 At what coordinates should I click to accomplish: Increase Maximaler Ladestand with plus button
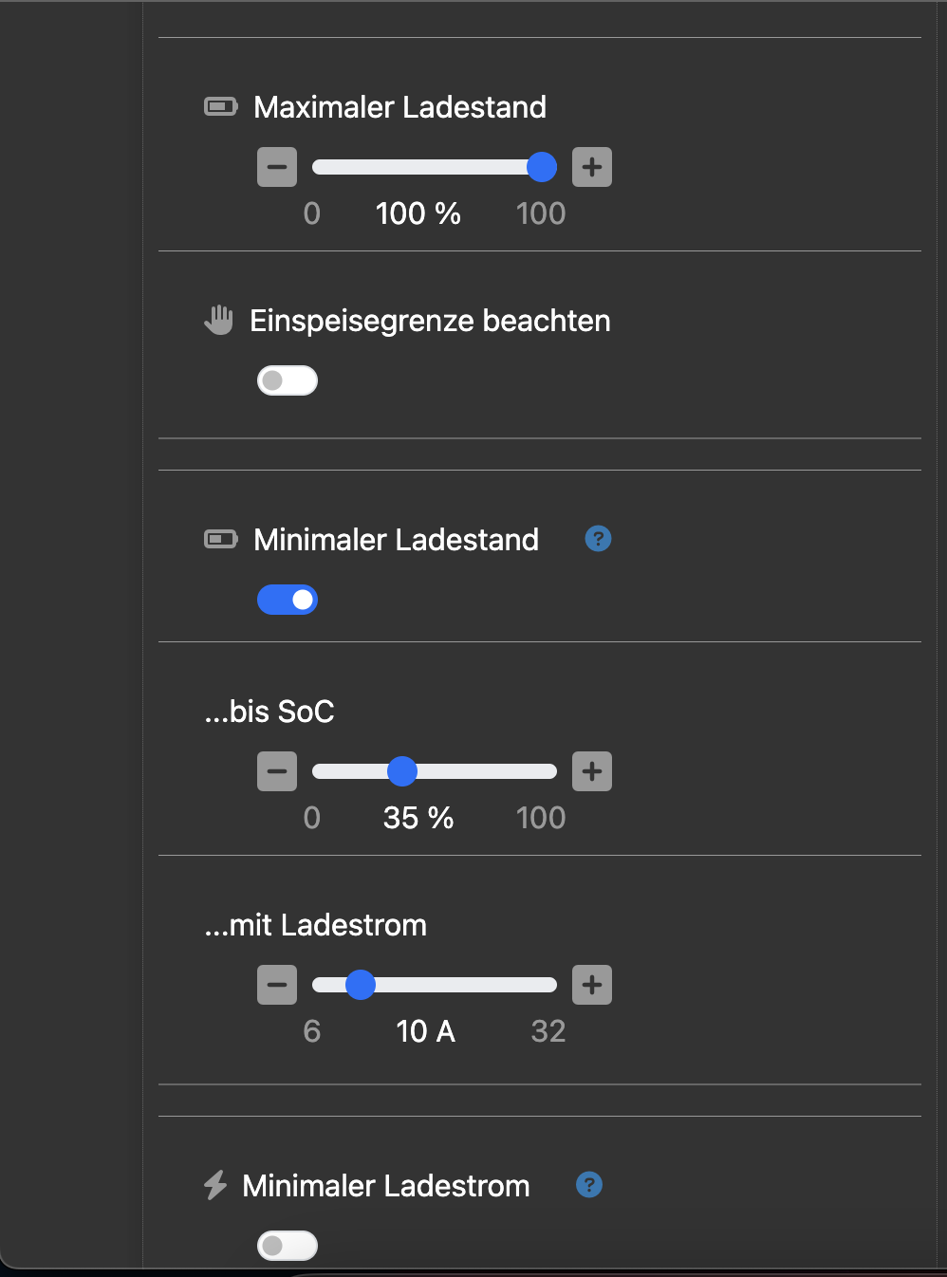(592, 168)
